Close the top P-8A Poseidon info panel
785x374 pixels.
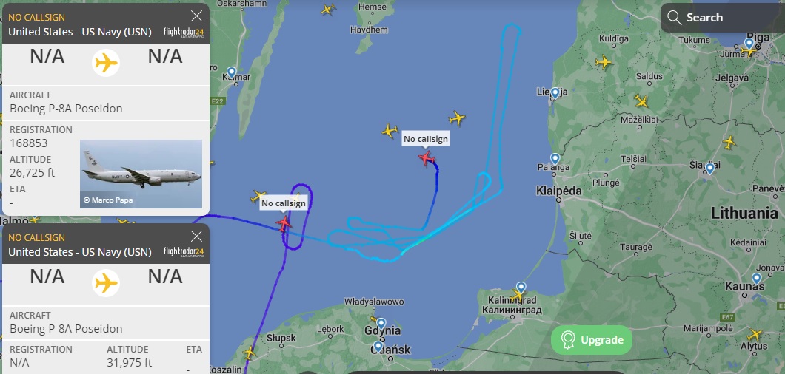pyautogui.click(x=197, y=16)
